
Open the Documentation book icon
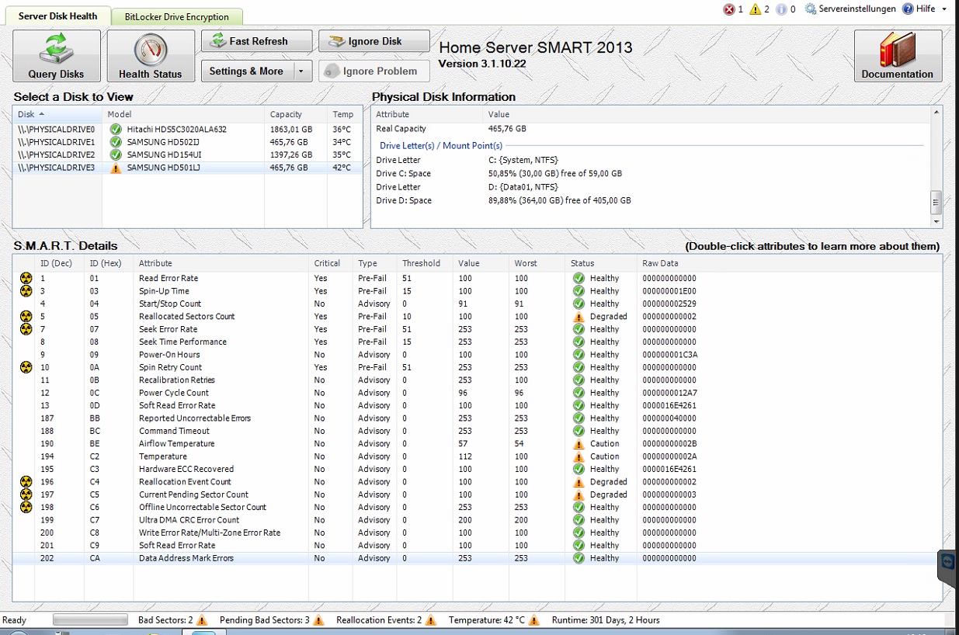point(898,49)
